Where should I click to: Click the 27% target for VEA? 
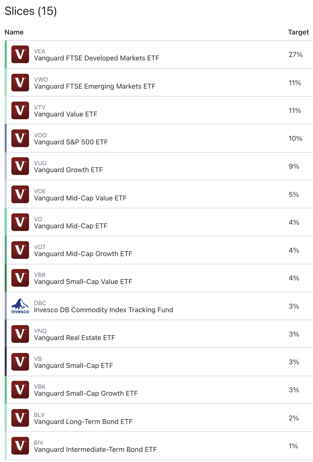(295, 54)
